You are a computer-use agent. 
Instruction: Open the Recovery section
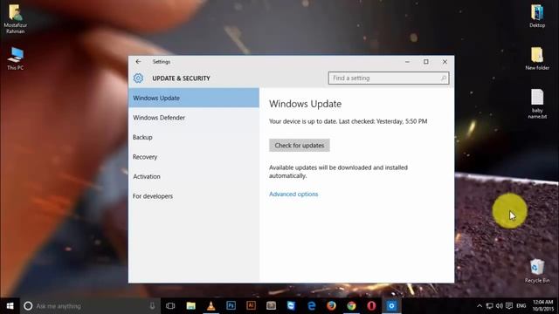[194, 157]
